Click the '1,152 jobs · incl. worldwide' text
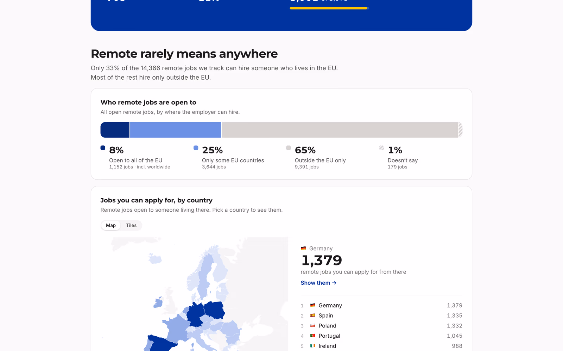Viewport: 563px width, 351px height. pos(140,167)
